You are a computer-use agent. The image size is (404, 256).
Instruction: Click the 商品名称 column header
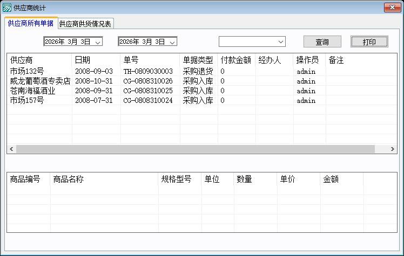(x=69, y=179)
